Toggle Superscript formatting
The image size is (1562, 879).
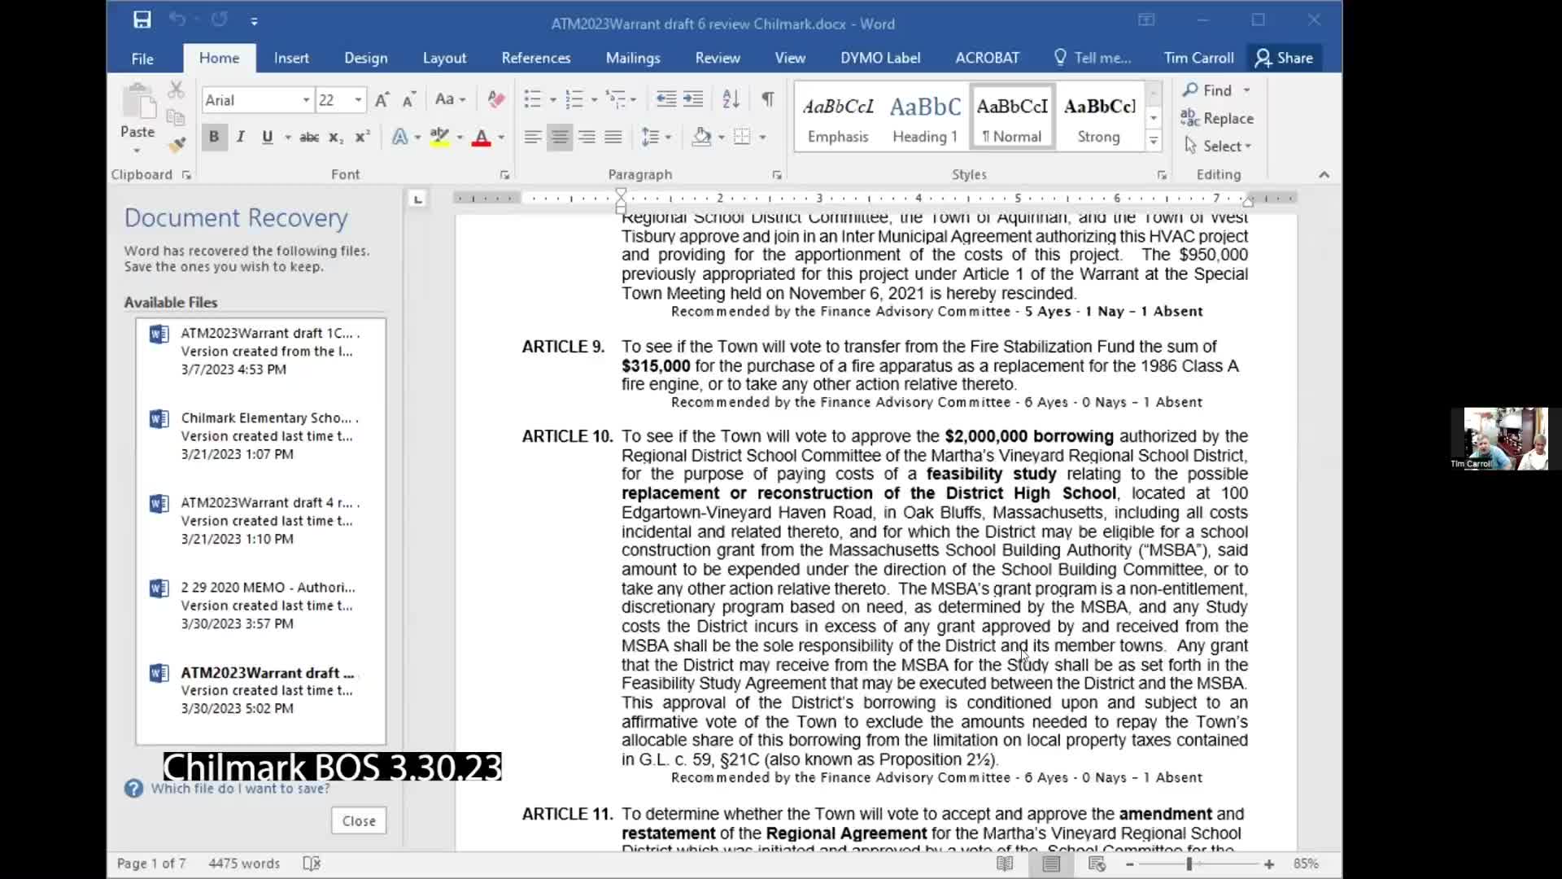pyautogui.click(x=363, y=138)
